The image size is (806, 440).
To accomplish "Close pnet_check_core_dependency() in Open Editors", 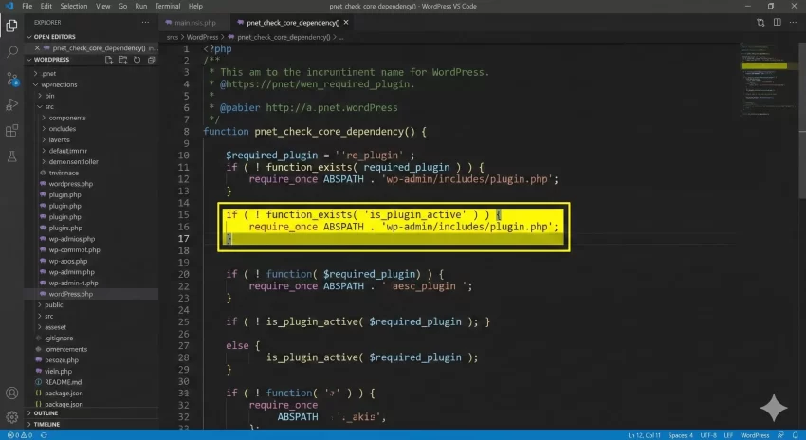I will [37, 47].
